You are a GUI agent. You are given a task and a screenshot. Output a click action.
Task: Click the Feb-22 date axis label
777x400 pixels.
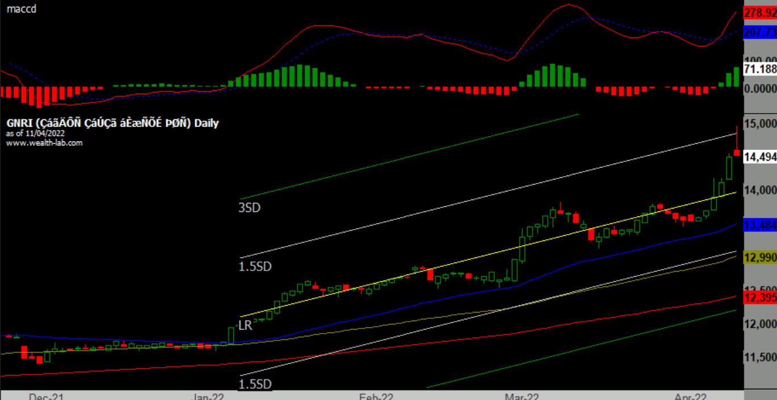(376, 397)
